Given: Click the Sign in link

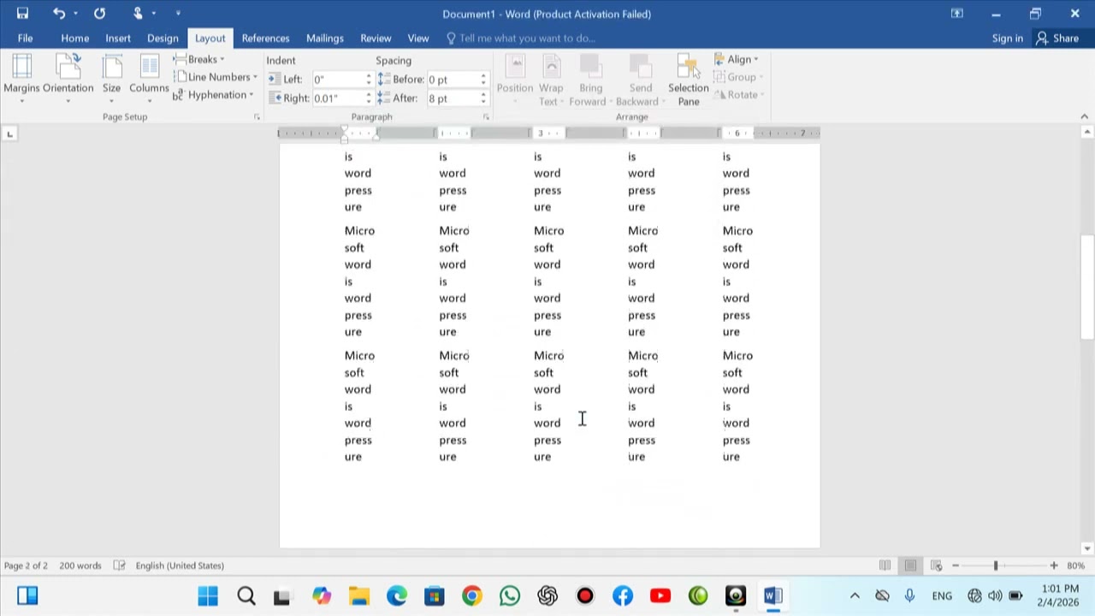Looking at the screenshot, I should click(1007, 38).
